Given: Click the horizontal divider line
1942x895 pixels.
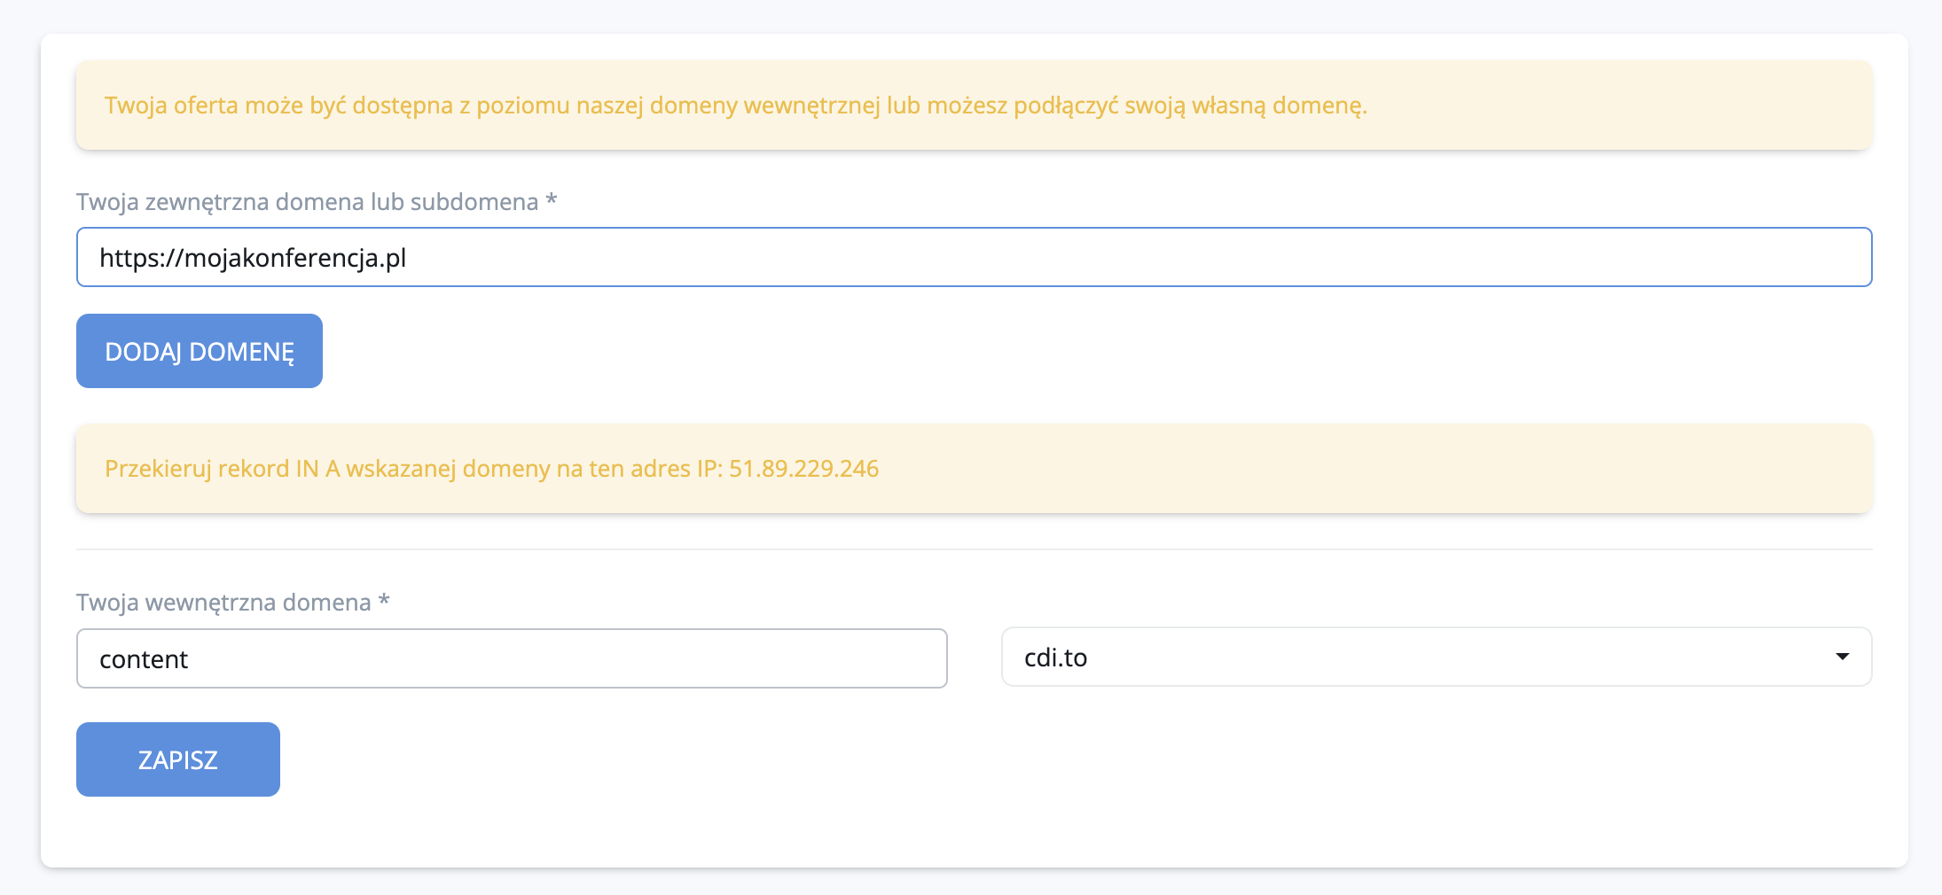Looking at the screenshot, I should coord(974,549).
